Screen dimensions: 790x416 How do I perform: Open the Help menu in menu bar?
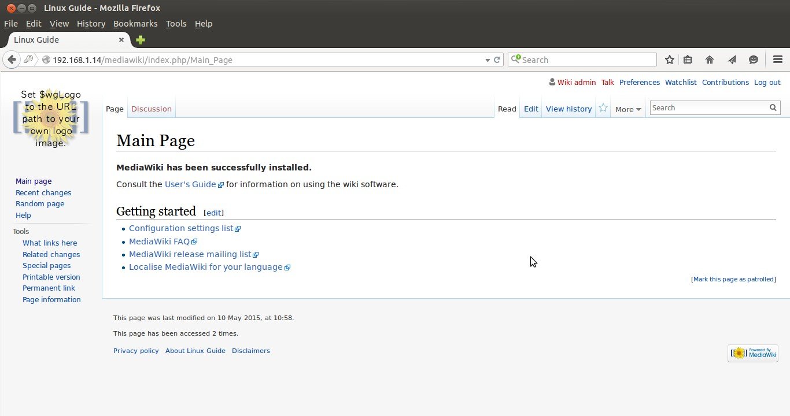204,24
